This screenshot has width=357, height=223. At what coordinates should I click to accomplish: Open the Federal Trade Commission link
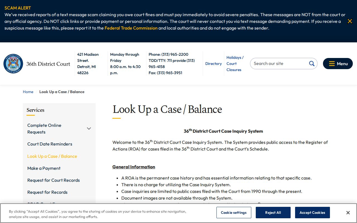point(131,28)
